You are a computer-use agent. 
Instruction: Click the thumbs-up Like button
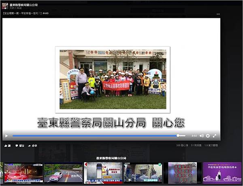click(7, 146)
